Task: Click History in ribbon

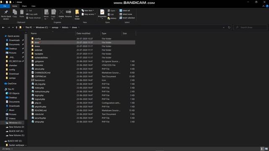Action: [112, 18]
